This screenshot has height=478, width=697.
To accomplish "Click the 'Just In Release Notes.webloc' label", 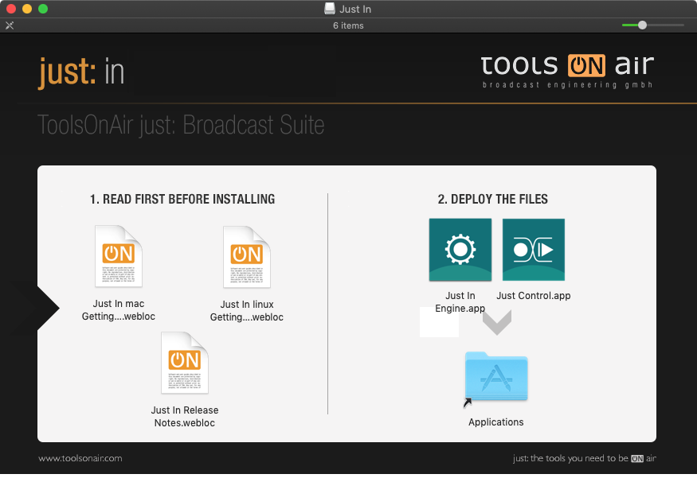I will pyautogui.click(x=185, y=416).
